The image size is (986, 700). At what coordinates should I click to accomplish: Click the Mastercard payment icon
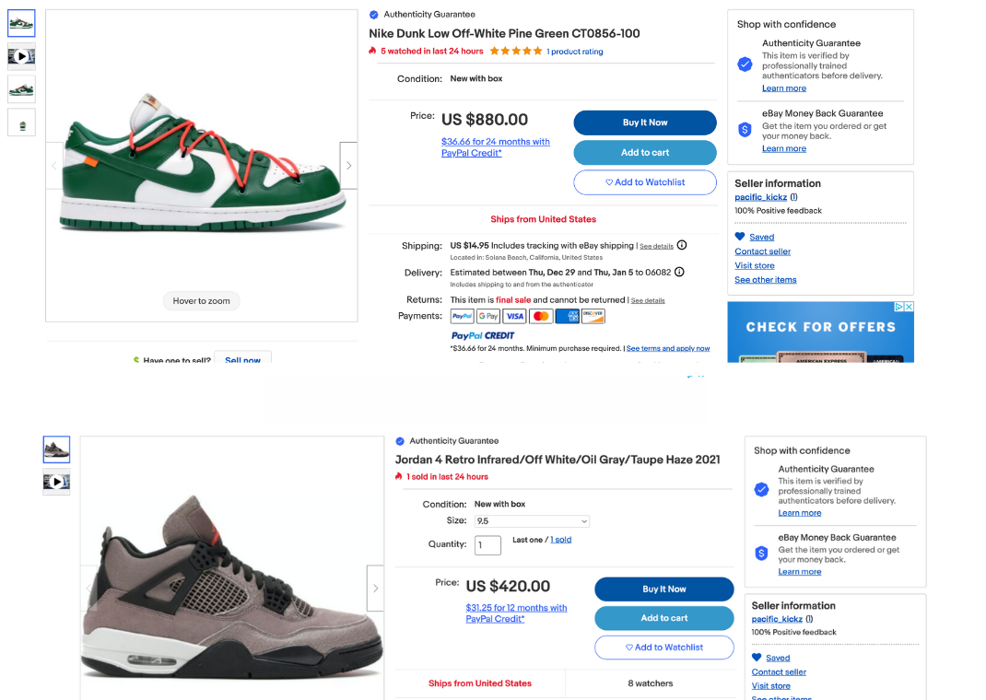tap(542, 316)
